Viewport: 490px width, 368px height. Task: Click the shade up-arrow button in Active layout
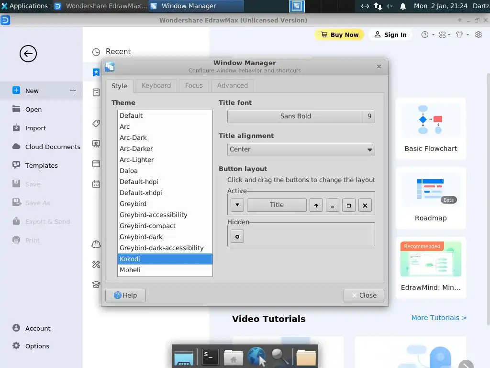pos(316,205)
